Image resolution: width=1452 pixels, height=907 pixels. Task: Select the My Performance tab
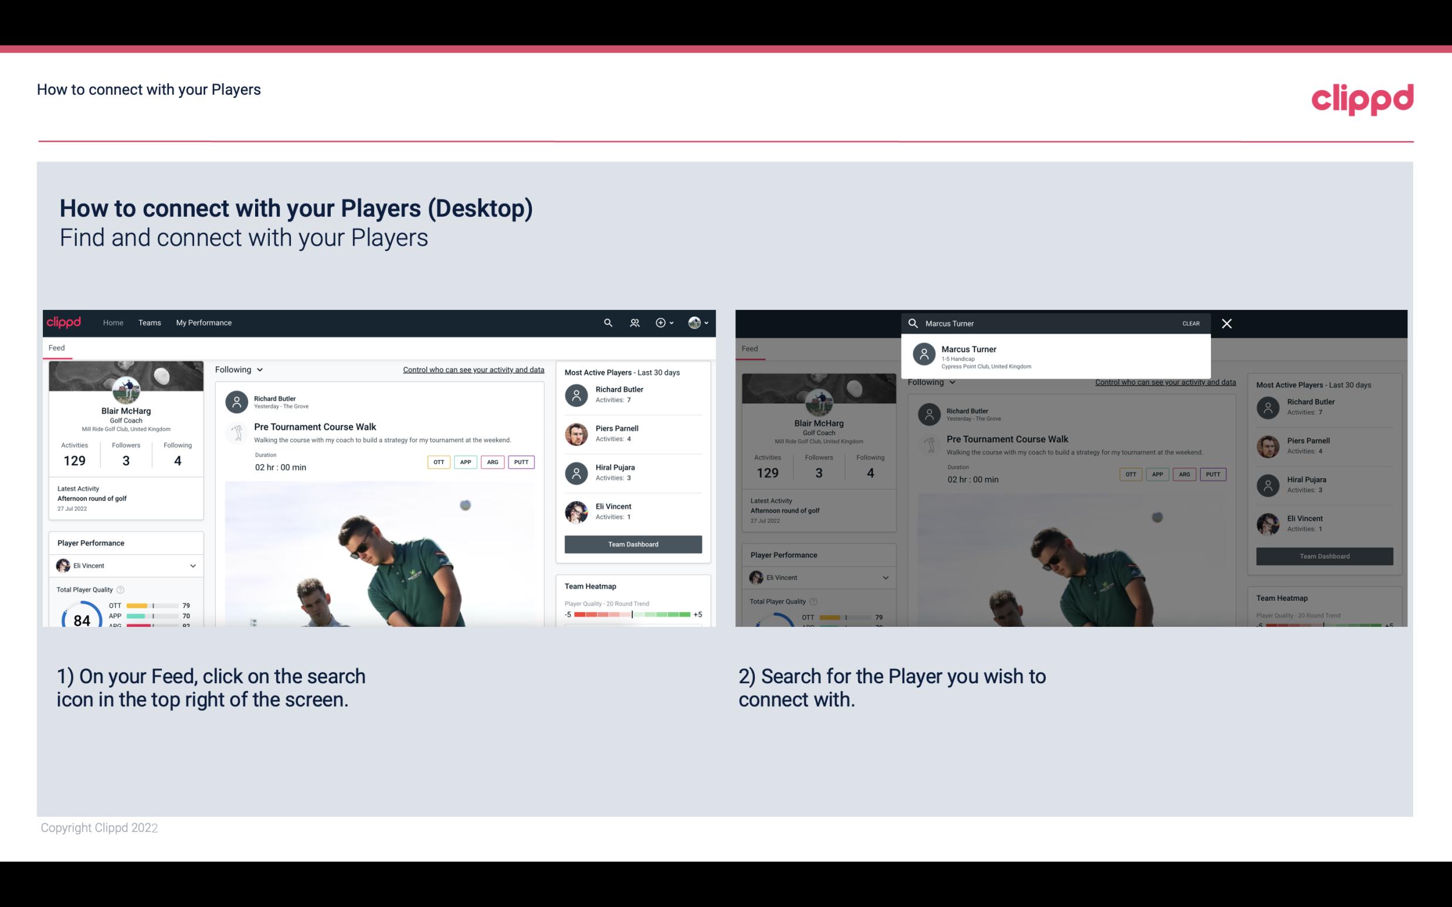pos(203,322)
